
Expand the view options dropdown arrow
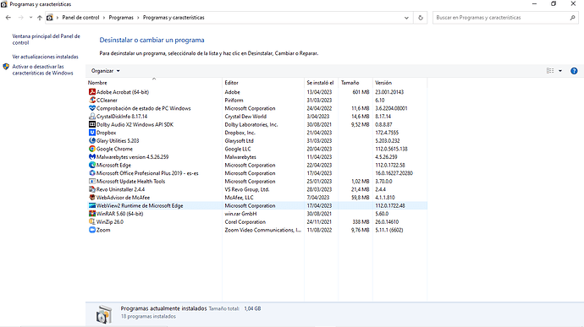click(559, 71)
